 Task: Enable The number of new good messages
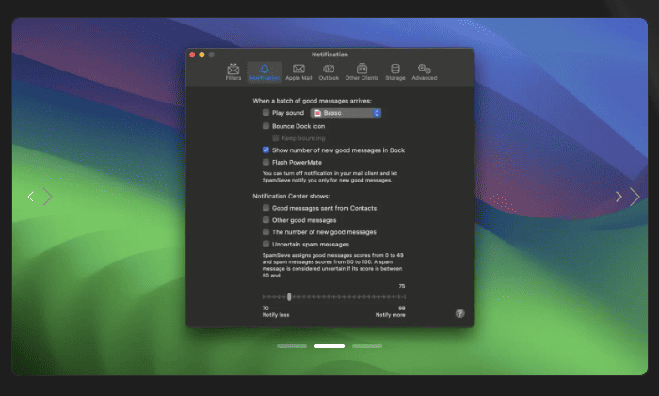click(265, 231)
